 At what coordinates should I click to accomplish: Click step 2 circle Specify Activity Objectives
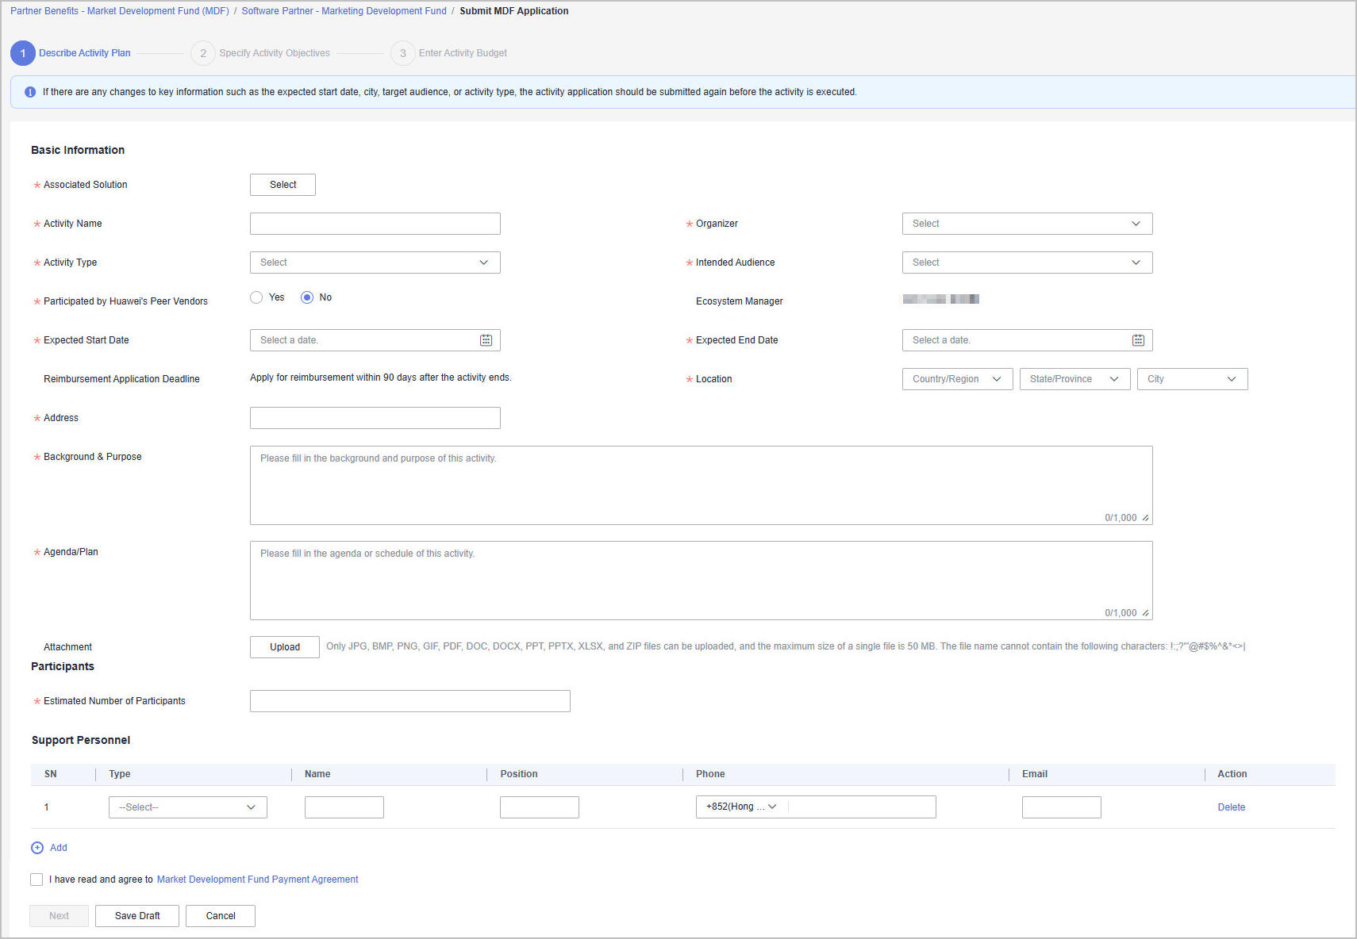203,53
